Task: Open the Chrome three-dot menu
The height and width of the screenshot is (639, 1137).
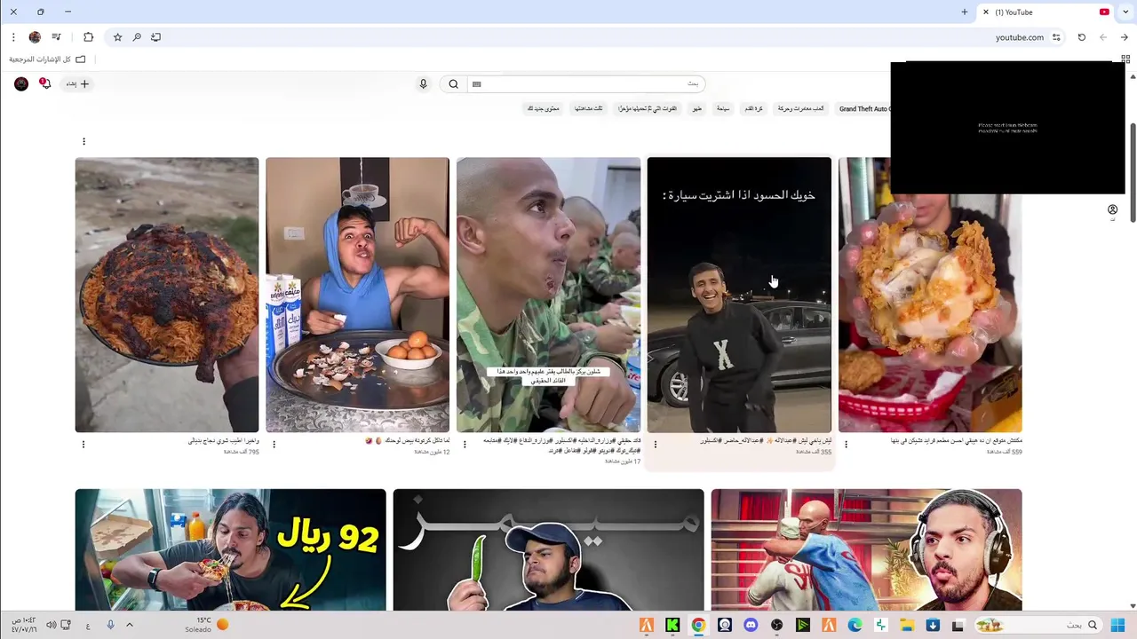Action: (x=13, y=37)
